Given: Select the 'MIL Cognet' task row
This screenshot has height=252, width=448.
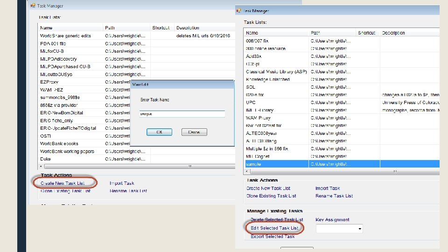Looking at the screenshot, I should pyautogui.click(x=342, y=156).
